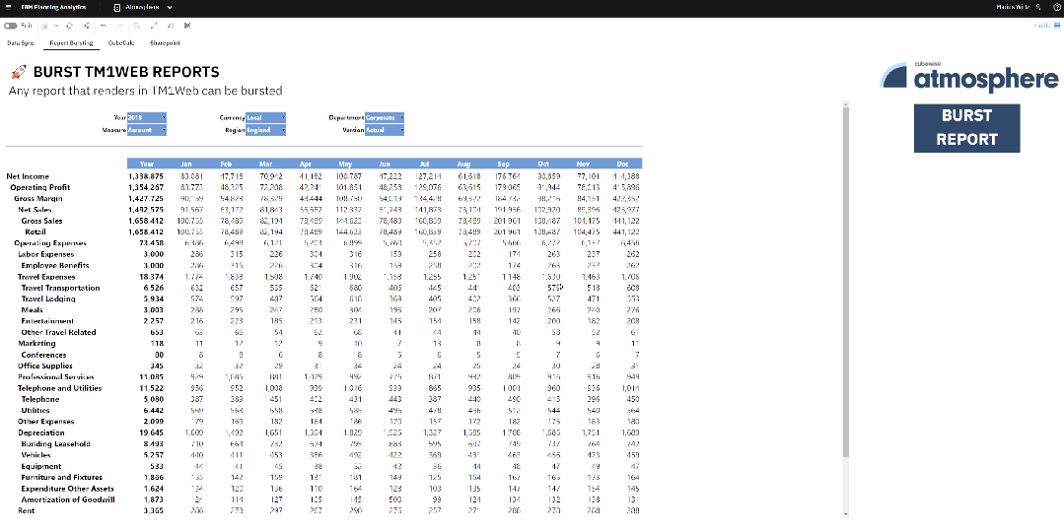Click the Jan column header
The image size is (1064, 532).
[x=186, y=164]
